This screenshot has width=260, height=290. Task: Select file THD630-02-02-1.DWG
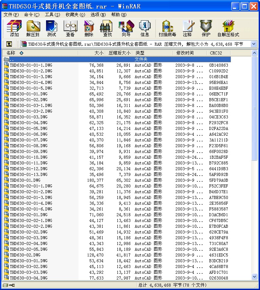31,220
